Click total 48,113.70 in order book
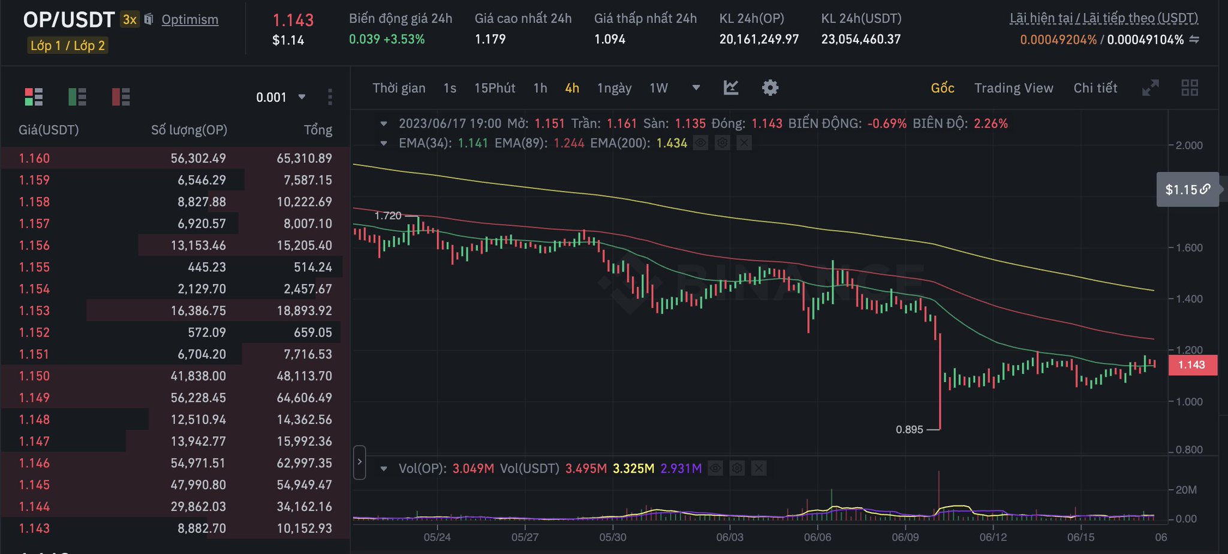This screenshot has height=554, width=1228. tap(304, 376)
